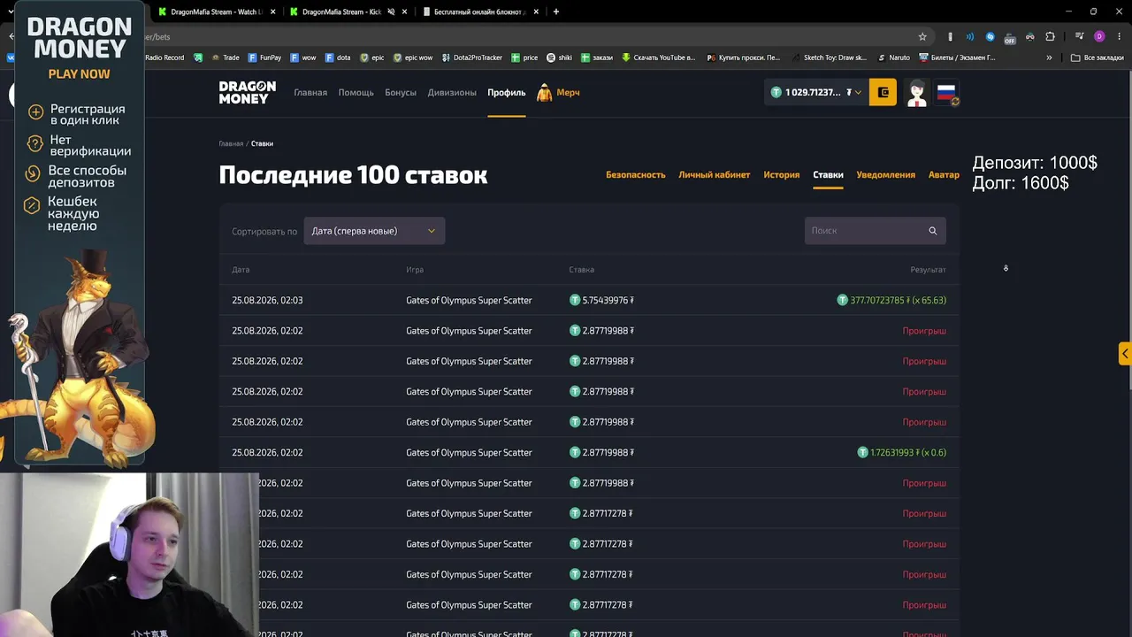Click the extension icon showing OFF badge
Image resolution: width=1132 pixels, height=637 pixels.
tap(1009, 37)
